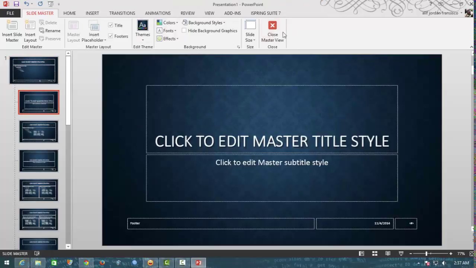Click the SLIDE MASTER status bar label
The image size is (476, 268).
[x=15, y=253]
